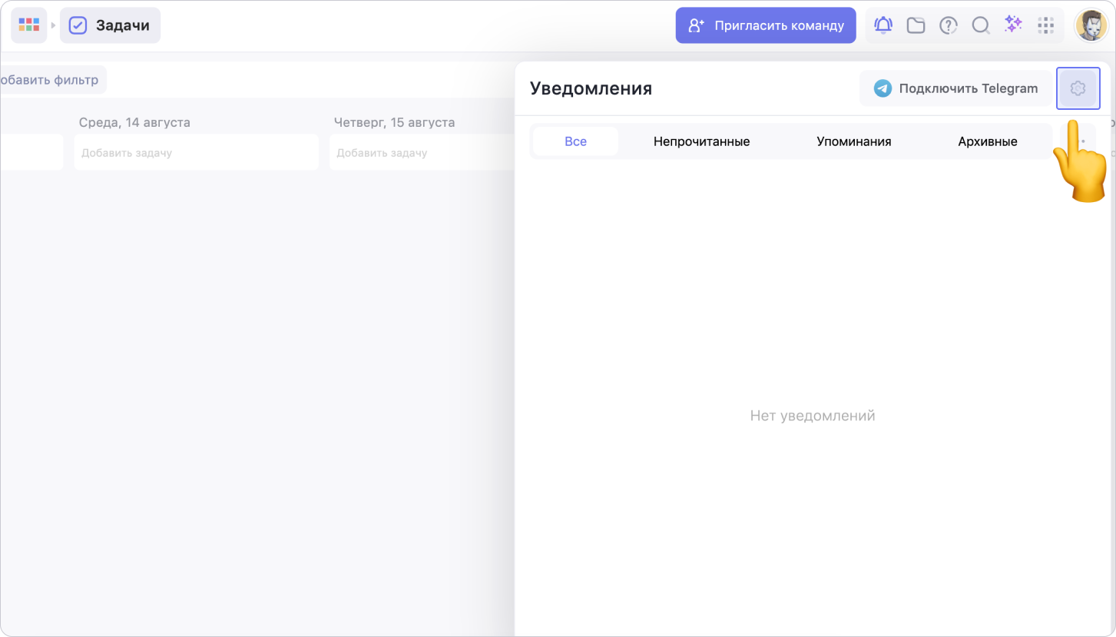
Task: Click the Подключить Telegram button
Action: (955, 88)
